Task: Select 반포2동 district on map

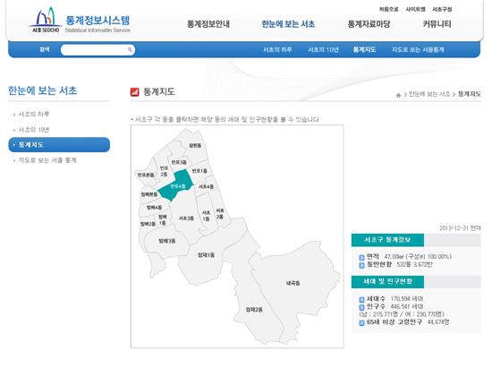Action: pos(164,171)
